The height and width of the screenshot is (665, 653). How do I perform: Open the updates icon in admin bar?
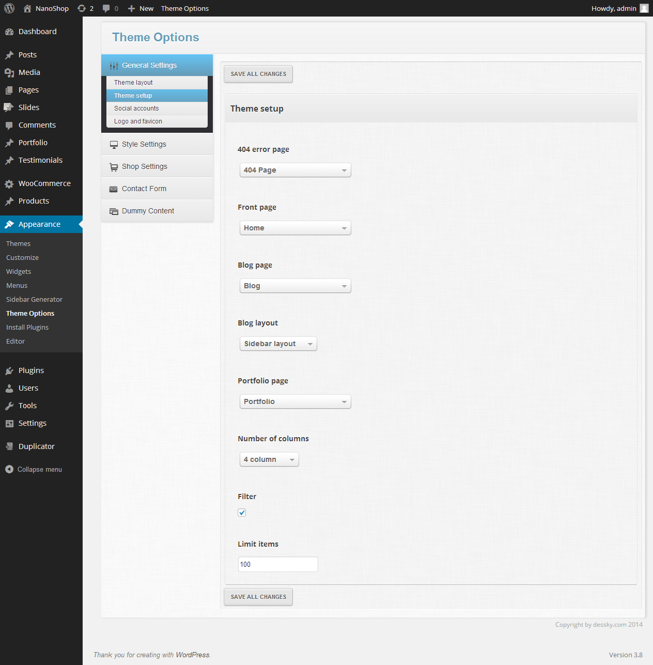click(82, 8)
